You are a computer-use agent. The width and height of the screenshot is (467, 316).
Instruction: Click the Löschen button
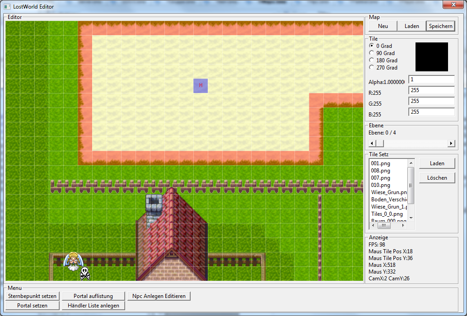point(437,178)
